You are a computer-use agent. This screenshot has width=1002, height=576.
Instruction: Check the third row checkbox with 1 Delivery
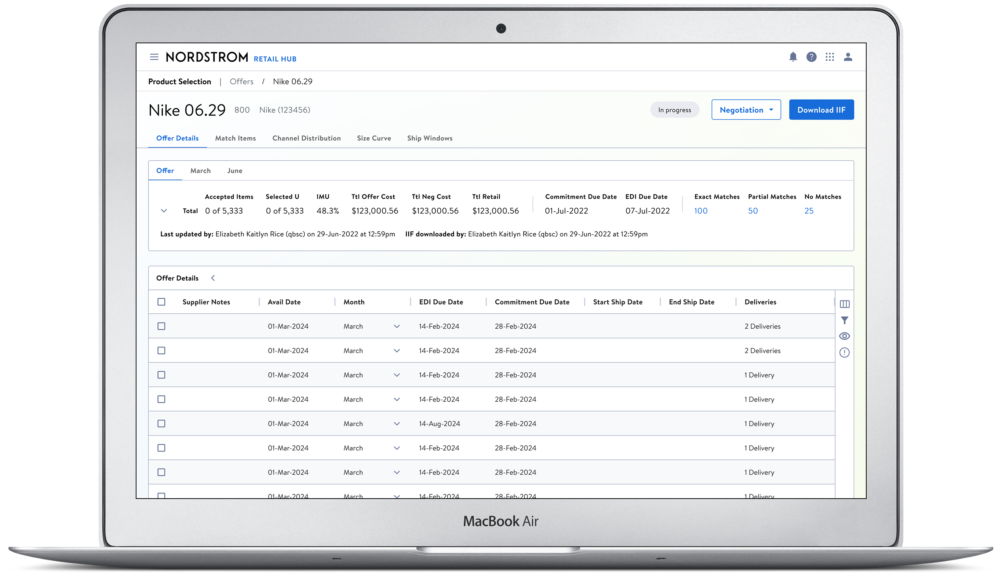pyautogui.click(x=161, y=375)
